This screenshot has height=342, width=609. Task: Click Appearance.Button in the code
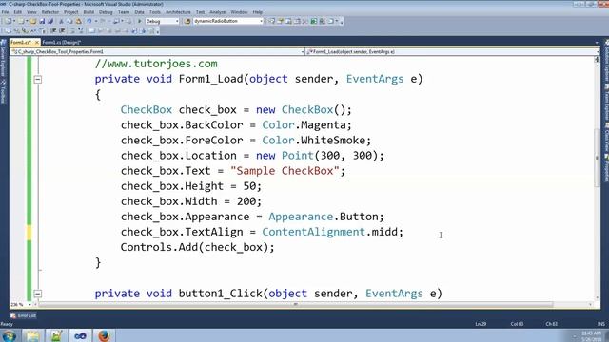point(324,217)
